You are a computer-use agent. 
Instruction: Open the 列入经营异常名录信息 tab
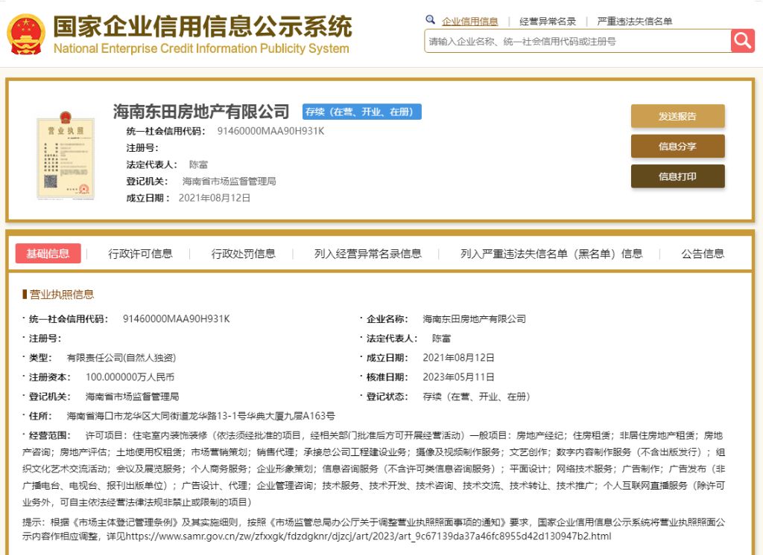click(368, 254)
